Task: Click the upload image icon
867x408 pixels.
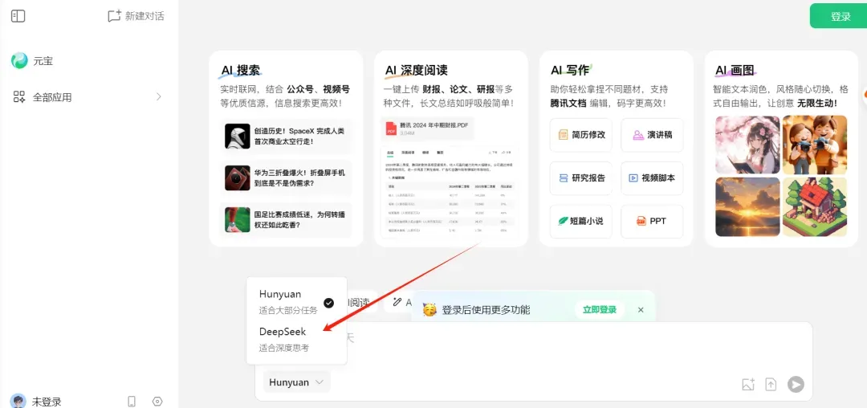Action: tap(748, 384)
